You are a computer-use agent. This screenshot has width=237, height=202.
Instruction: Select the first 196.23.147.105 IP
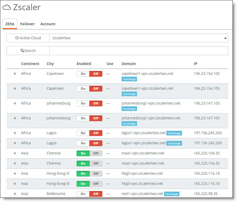207,103
